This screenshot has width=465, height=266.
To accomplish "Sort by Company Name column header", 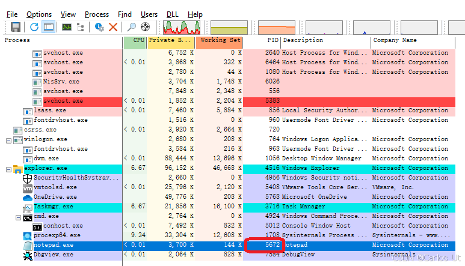I will coord(413,43).
